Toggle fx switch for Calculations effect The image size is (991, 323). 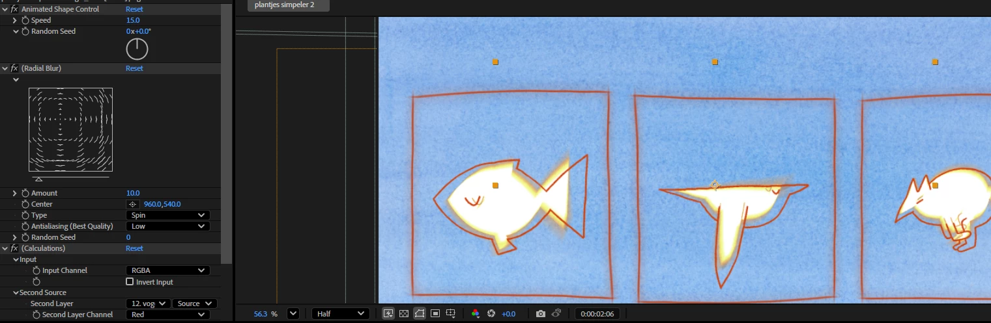click(x=14, y=248)
